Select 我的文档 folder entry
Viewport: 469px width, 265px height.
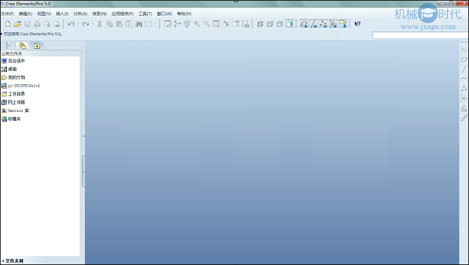pos(13,77)
